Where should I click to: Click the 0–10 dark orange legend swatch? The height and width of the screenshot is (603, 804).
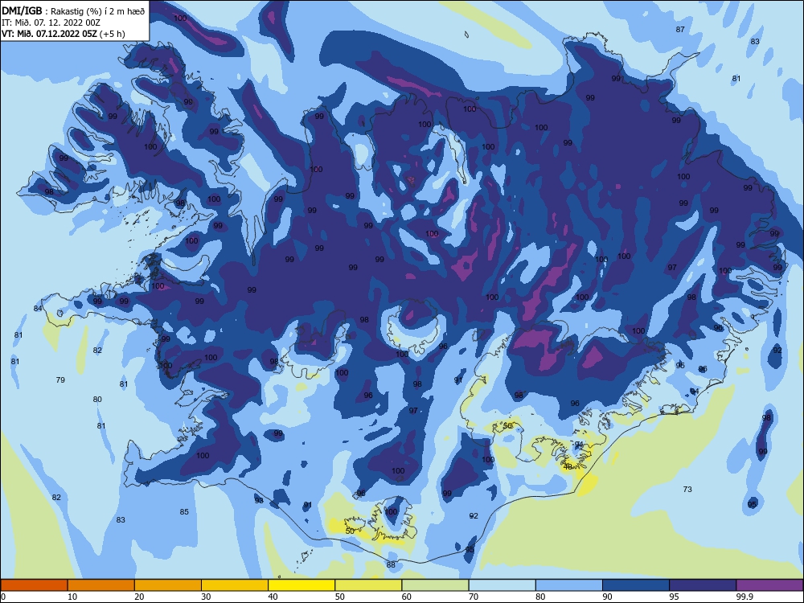(34, 585)
